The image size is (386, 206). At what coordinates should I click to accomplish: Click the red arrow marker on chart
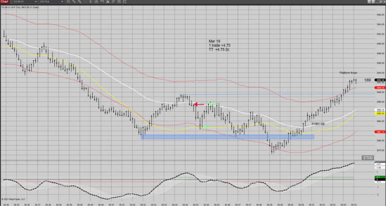(x=199, y=104)
